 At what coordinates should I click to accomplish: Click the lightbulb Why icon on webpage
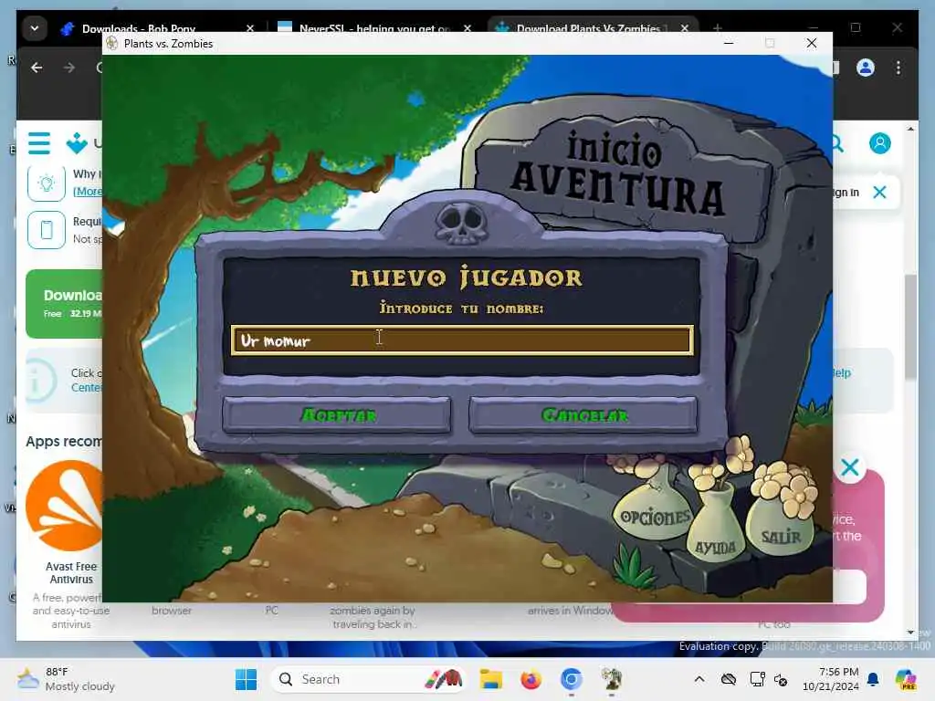coord(47,183)
